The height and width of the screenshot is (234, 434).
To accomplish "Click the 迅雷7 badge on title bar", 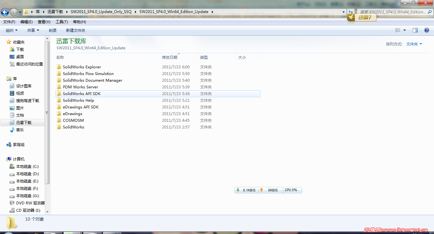I will point(362,17).
